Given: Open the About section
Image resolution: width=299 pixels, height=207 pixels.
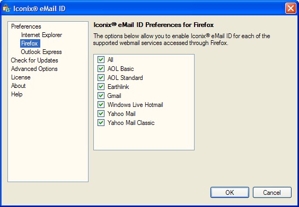Looking at the screenshot, I should (x=19, y=86).
